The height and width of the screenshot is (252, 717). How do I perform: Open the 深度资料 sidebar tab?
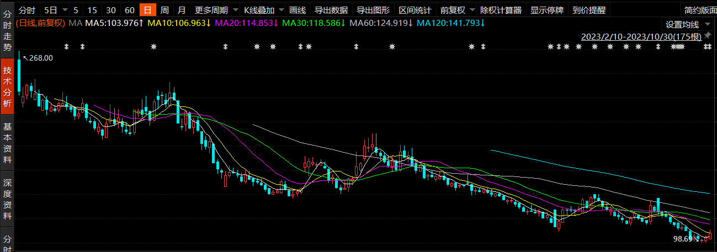(x=7, y=193)
